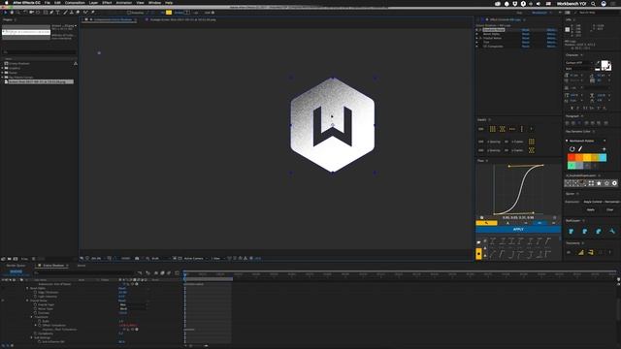Toggle stopwatch for Fractal Type property
621x349 pixels.
coord(35,304)
